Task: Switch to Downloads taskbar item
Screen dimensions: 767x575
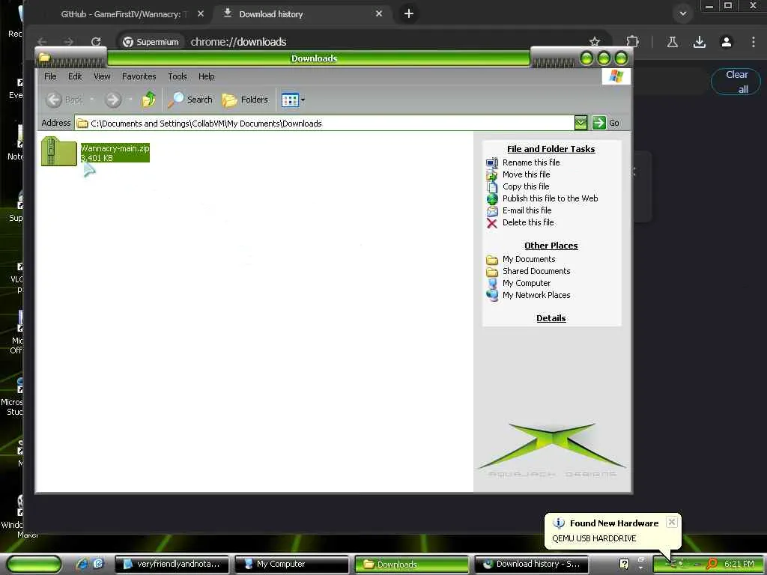Action: pyautogui.click(x=411, y=565)
